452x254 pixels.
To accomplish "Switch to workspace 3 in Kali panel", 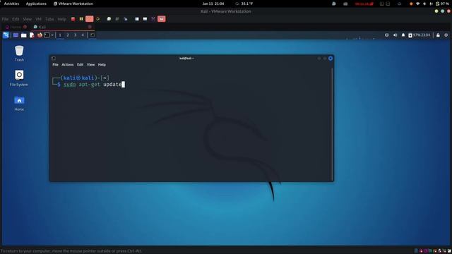I will (76, 35).
